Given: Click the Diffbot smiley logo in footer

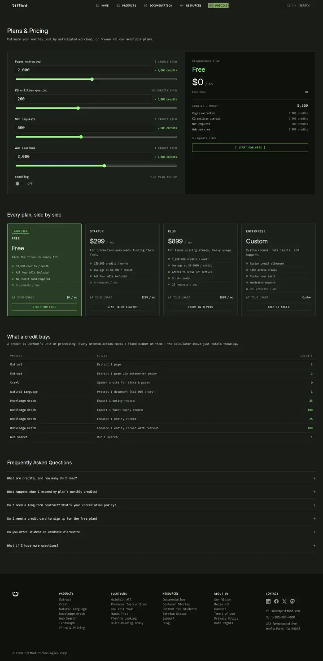Looking at the screenshot, I should click(16, 594).
